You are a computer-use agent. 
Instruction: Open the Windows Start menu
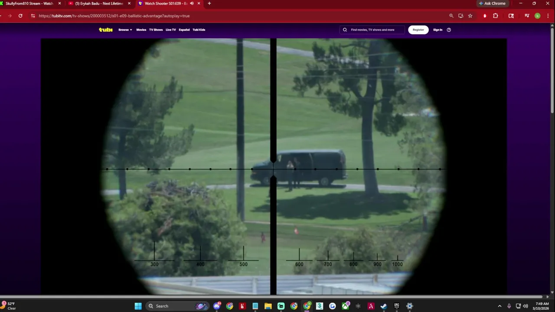click(x=138, y=306)
